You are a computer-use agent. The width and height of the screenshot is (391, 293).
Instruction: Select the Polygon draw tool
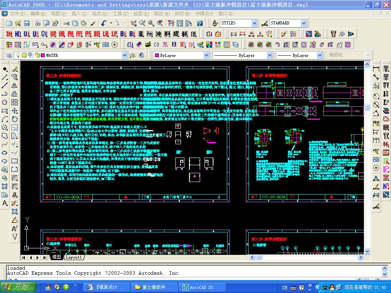tap(5, 102)
